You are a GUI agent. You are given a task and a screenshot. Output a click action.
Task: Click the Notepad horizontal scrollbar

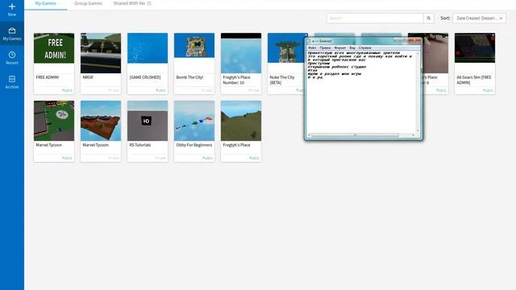click(x=361, y=135)
